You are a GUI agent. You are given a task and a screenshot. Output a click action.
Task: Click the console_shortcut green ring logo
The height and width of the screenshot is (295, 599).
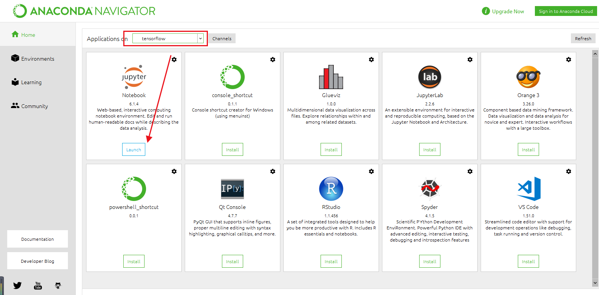pos(233,77)
